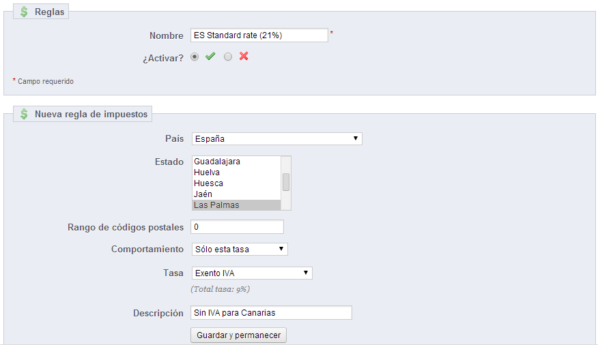
Task: Expand the Comportamiento dropdown
Action: [x=240, y=249]
